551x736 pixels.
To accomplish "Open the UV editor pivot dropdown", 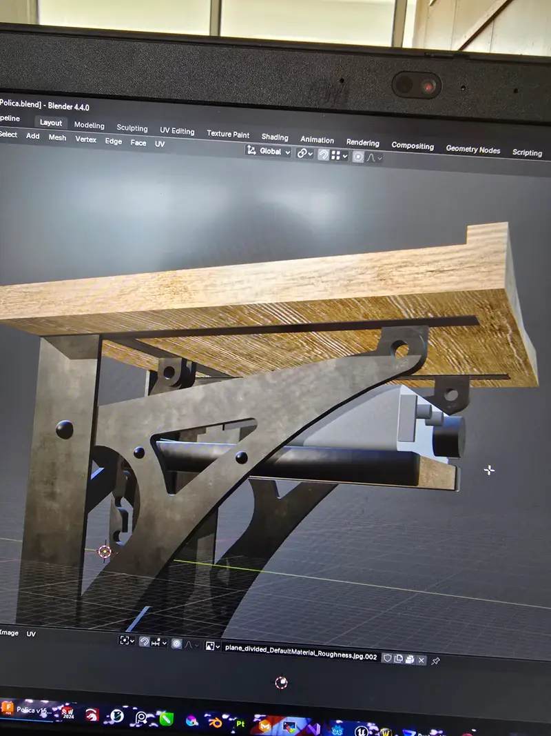I will pyautogui.click(x=127, y=640).
